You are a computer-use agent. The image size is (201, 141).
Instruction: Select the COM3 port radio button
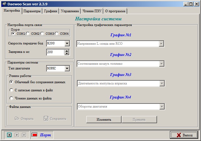click(x=42, y=33)
